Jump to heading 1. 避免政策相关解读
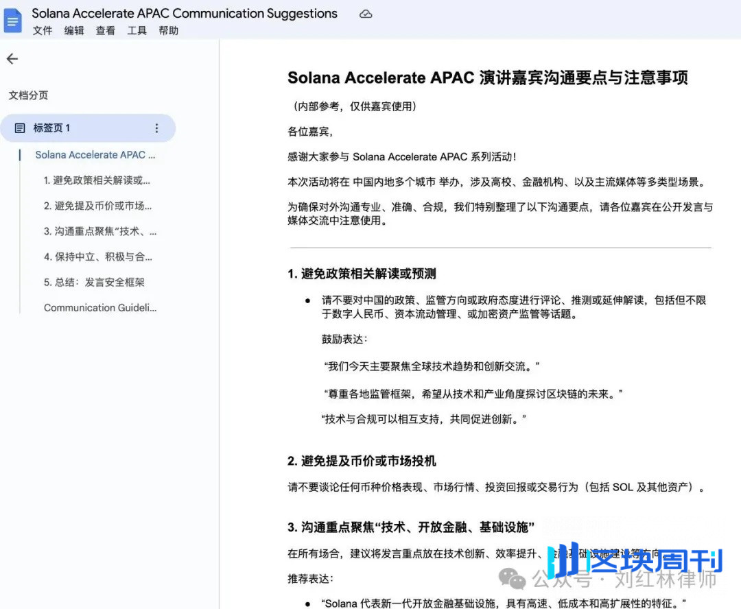741x609 pixels. (x=100, y=180)
